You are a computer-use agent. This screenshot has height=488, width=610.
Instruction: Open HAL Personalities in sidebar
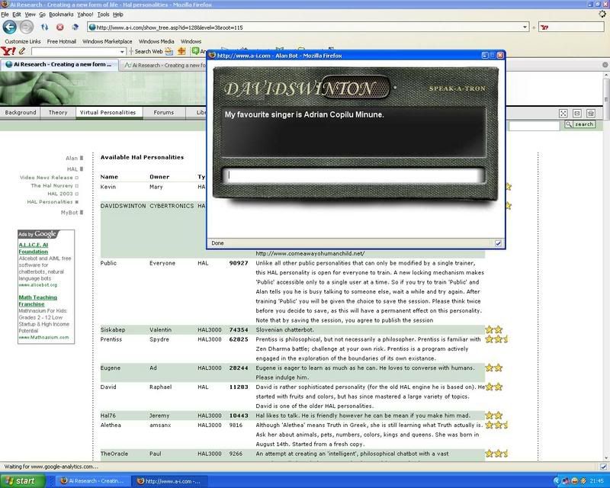(50, 202)
